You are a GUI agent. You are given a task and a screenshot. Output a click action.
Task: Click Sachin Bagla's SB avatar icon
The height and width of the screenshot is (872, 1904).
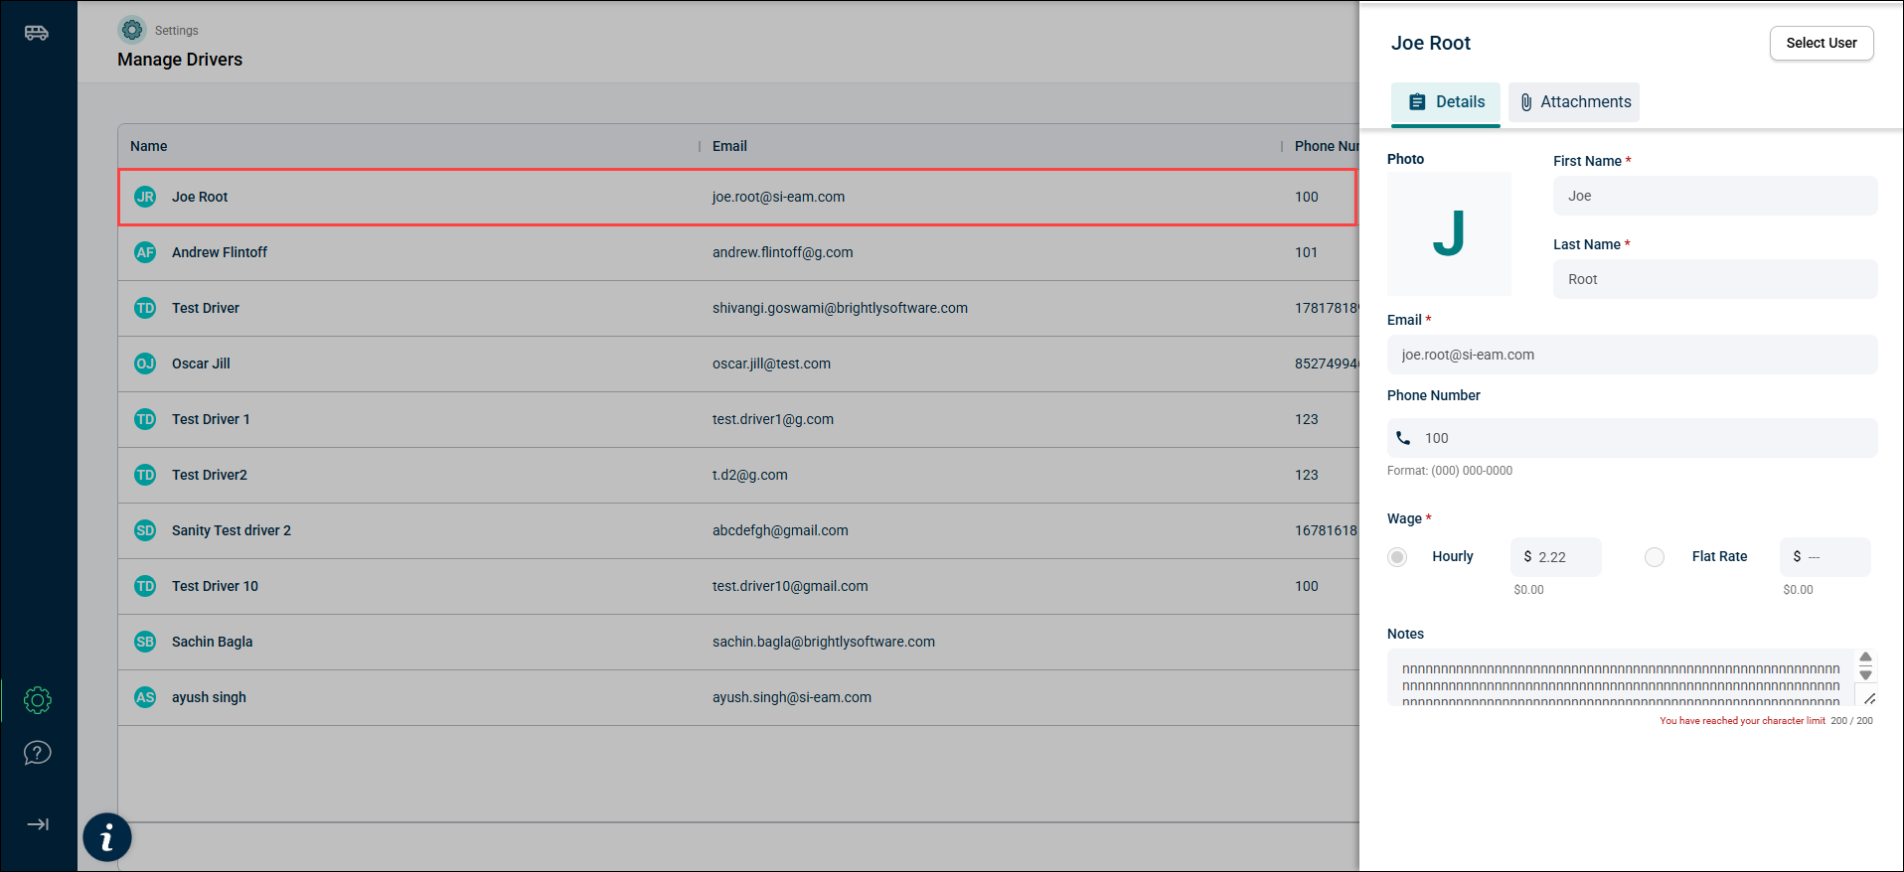coord(145,642)
